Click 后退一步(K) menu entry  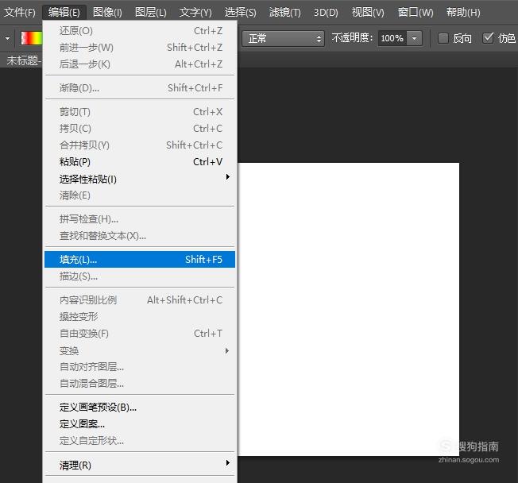(140, 64)
